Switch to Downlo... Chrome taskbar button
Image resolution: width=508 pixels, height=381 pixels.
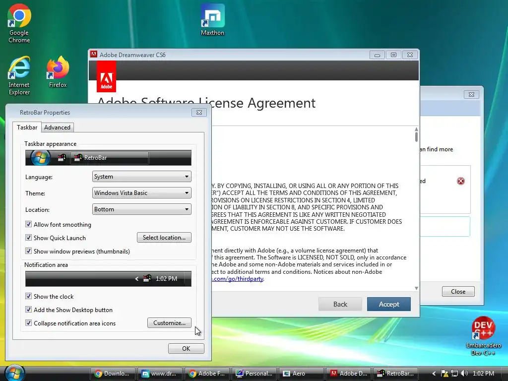coord(112,373)
